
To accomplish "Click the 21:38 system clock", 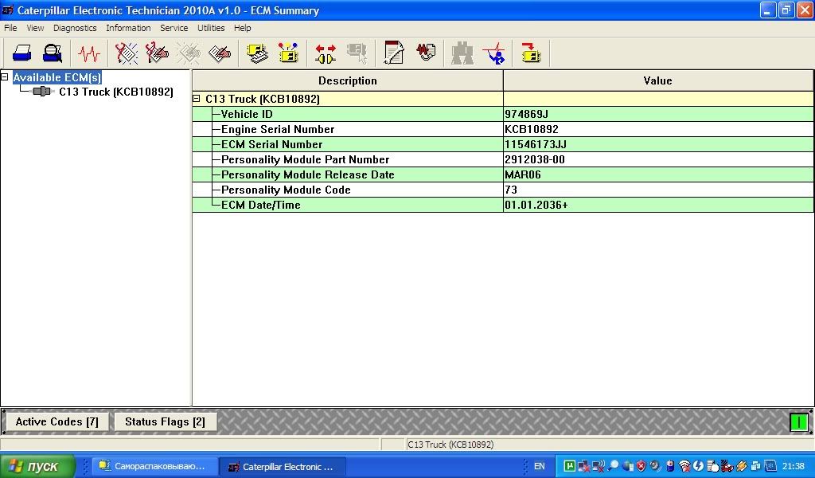I will pyautogui.click(x=794, y=466).
